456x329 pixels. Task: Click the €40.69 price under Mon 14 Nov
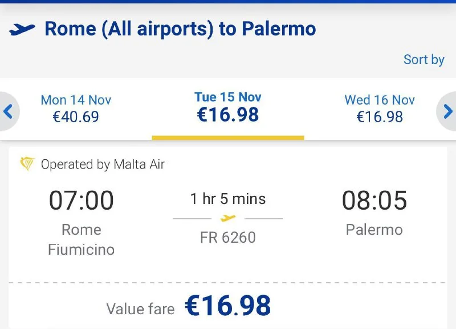click(76, 117)
